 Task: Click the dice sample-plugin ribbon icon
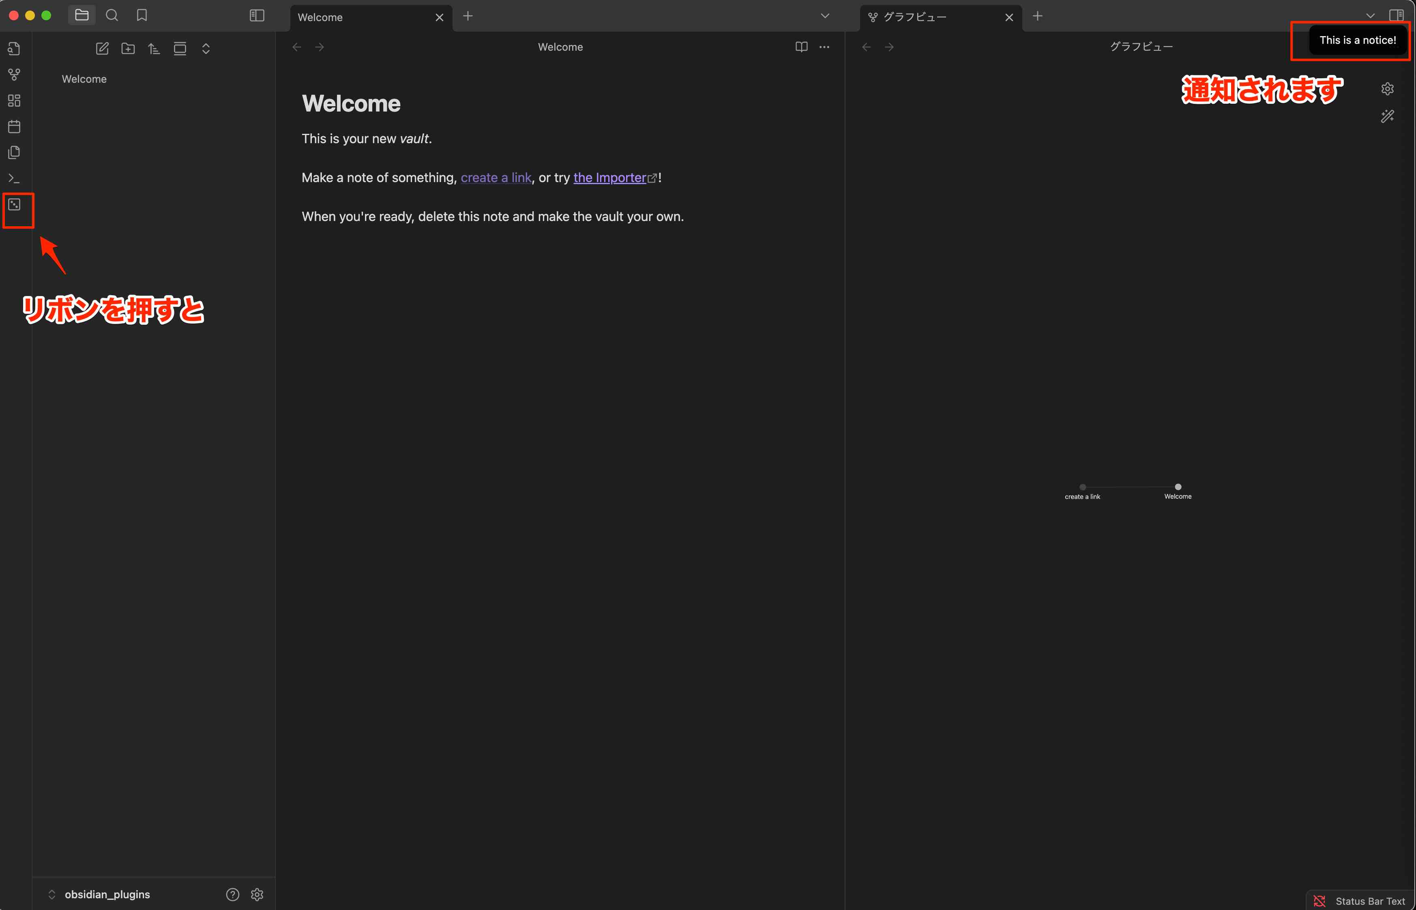pos(14,204)
